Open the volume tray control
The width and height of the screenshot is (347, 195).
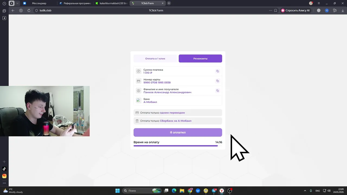point(329,191)
